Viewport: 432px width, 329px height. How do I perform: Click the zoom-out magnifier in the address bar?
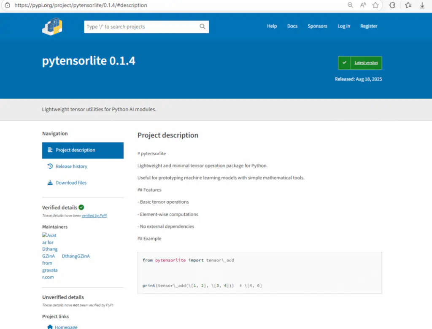coord(350,5)
